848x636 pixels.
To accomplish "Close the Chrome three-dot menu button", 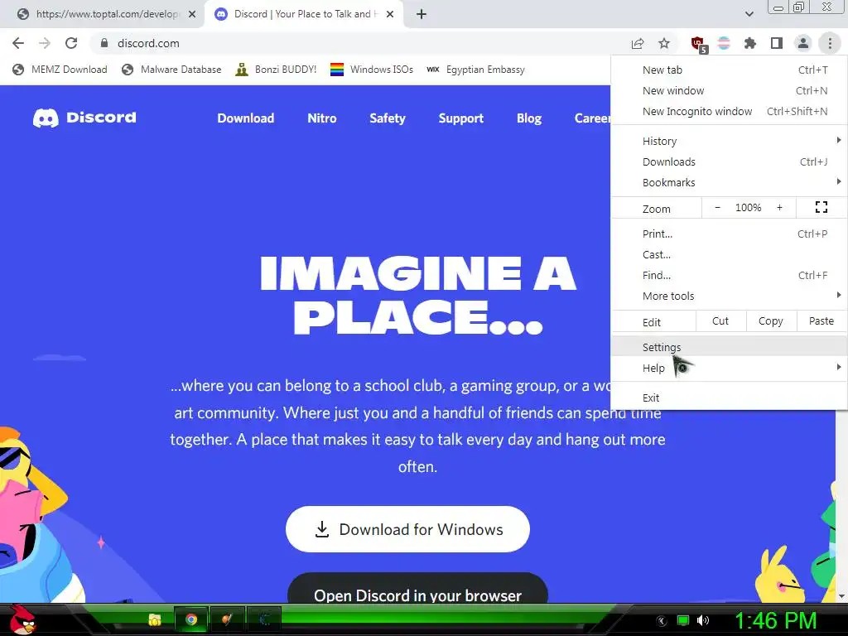I will (x=830, y=43).
